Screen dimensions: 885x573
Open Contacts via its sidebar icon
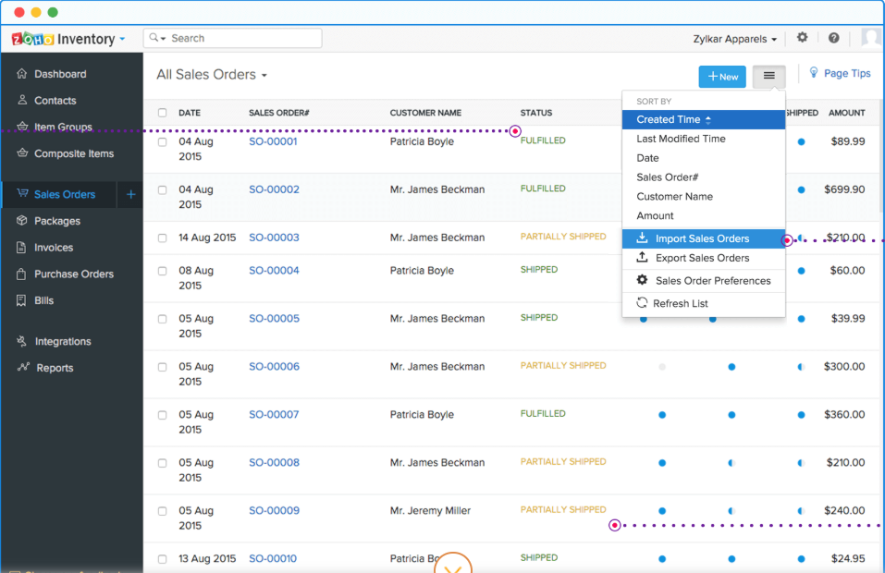[x=22, y=101]
